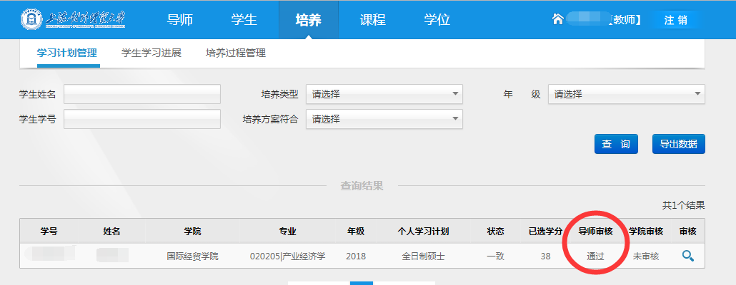736x285 pixels.
Task: Open the 培养过程管理 tab
Action: (235, 53)
